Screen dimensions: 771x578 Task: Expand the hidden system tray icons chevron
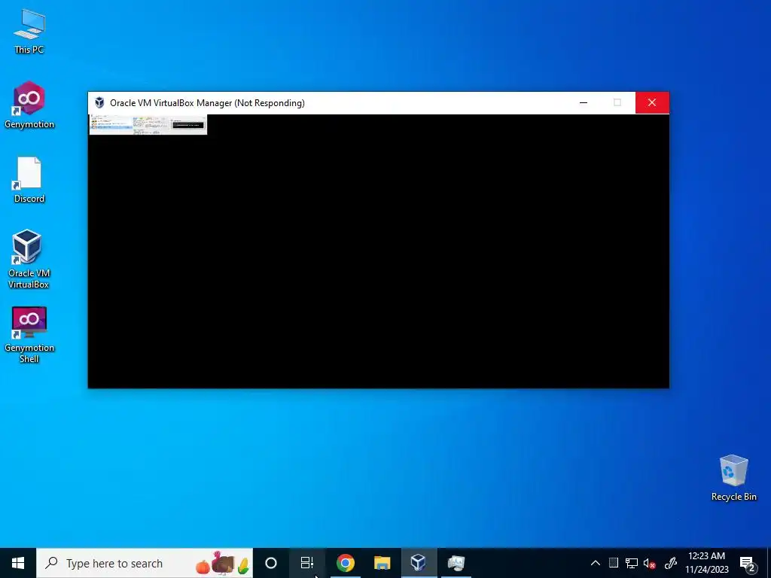coord(595,563)
